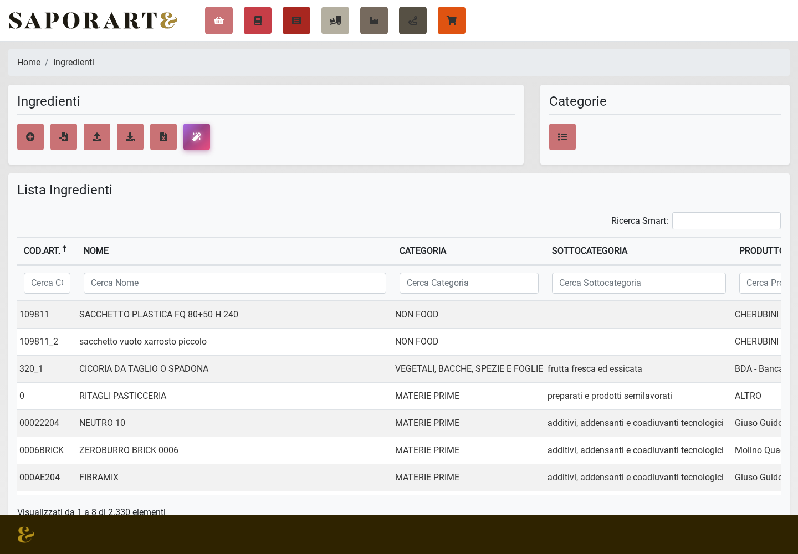Focus the Cerca Categoria filter field

(x=469, y=283)
